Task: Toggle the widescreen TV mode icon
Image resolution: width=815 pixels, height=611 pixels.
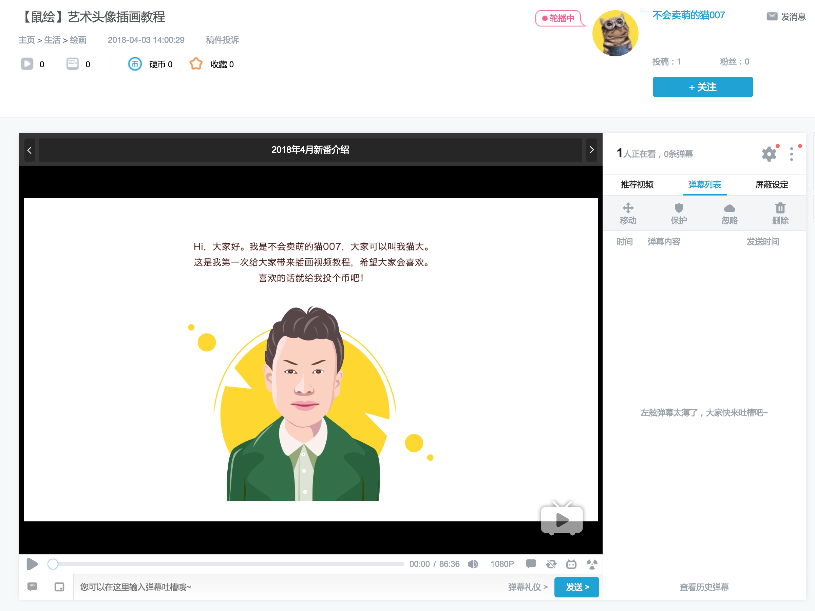Action: tap(571, 564)
